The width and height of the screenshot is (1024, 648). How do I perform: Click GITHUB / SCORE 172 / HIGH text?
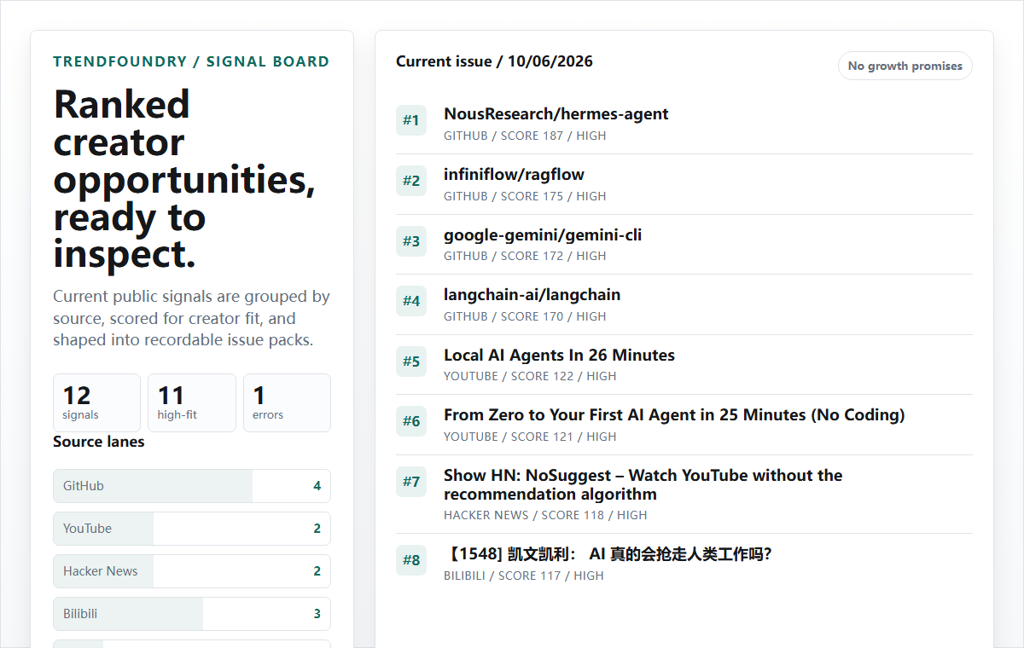[x=525, y=256]
